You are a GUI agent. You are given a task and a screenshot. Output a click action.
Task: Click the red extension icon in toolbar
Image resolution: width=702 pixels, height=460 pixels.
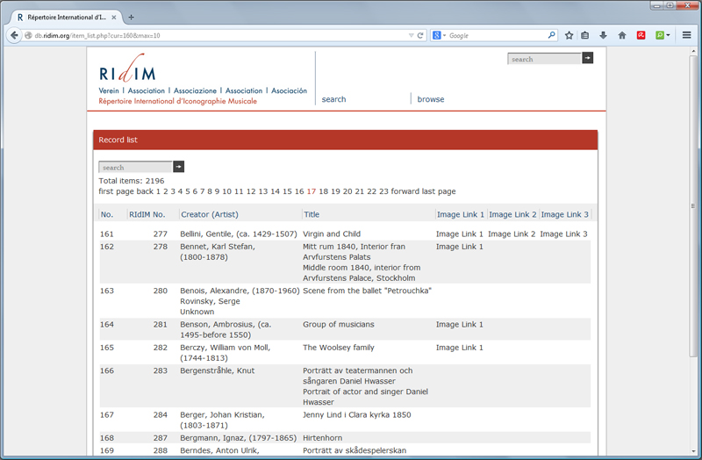point(641,35)
